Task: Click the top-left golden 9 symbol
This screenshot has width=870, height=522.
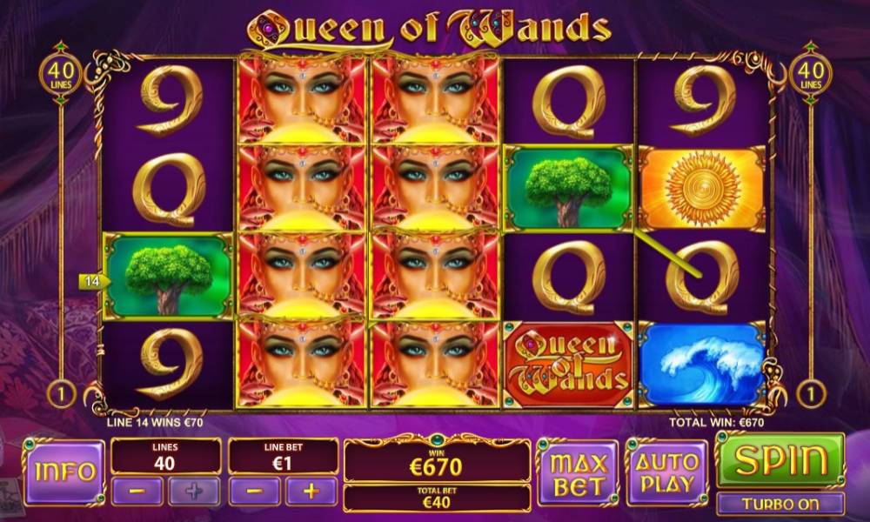Action: [168, 100]
